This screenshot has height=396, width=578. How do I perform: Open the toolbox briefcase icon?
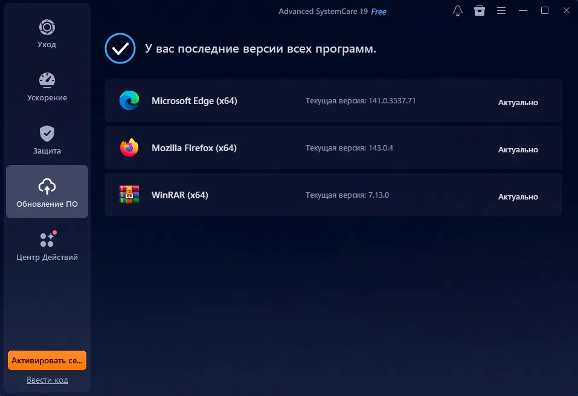point(479,11)
